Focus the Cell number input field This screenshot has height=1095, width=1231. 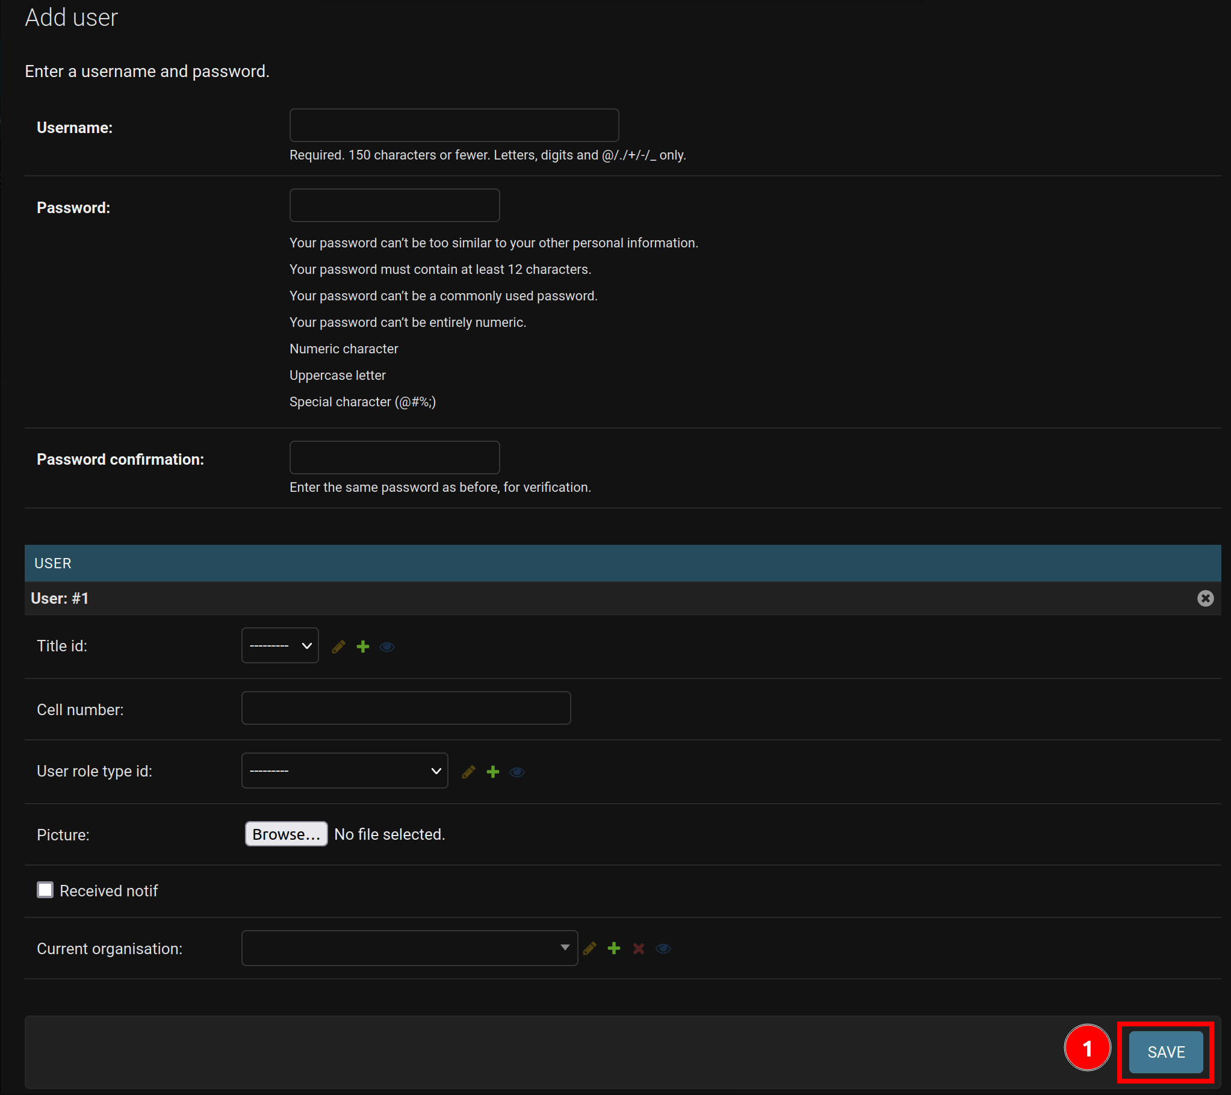406,708
